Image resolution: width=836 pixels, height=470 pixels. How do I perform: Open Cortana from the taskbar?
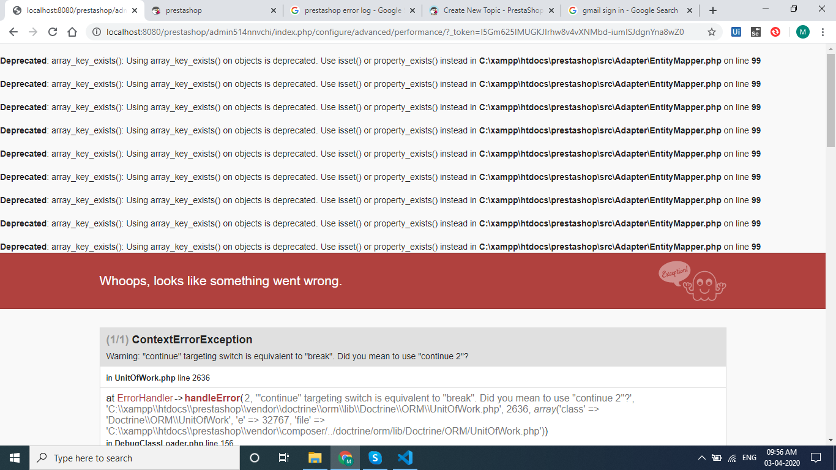pos(255,458)
